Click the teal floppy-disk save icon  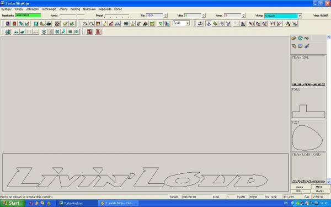tap(36, 24)
